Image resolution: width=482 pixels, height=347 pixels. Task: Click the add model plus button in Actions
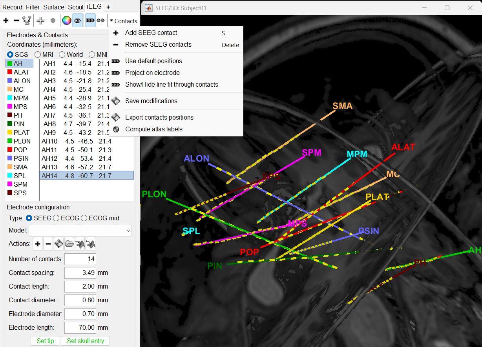[38, 244]
